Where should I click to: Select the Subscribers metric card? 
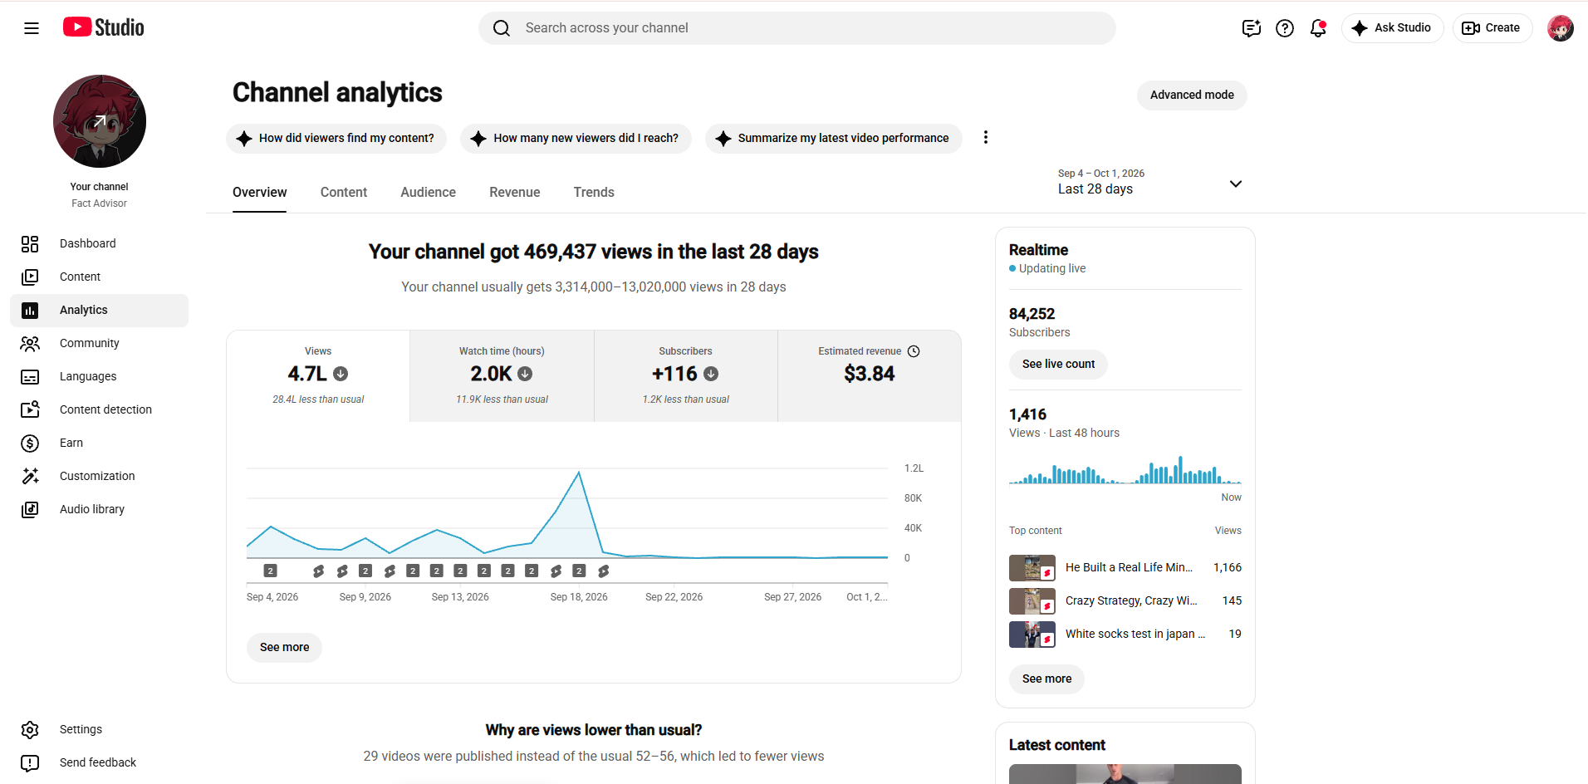click(x=686, y=376)
